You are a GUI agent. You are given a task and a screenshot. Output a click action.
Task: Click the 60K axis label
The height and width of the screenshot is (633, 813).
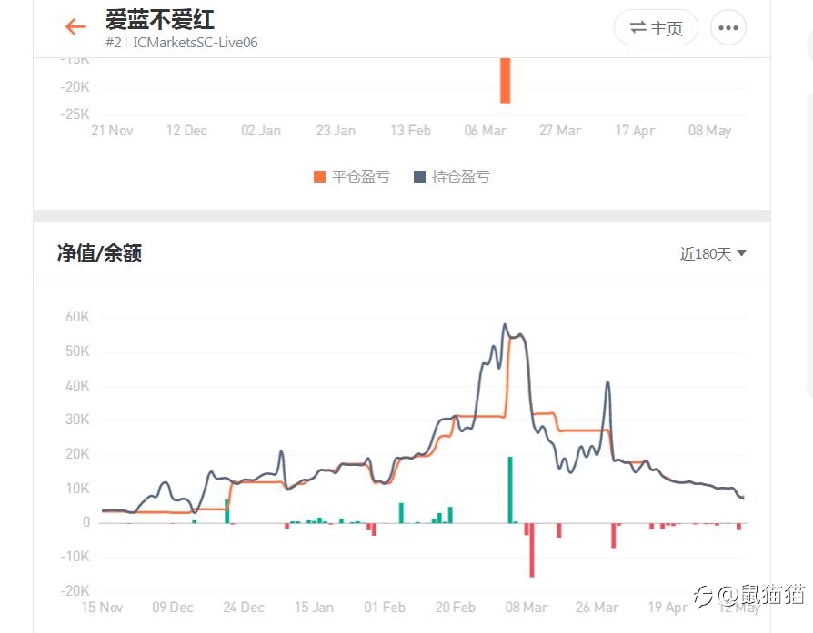(x=77, y=316)
